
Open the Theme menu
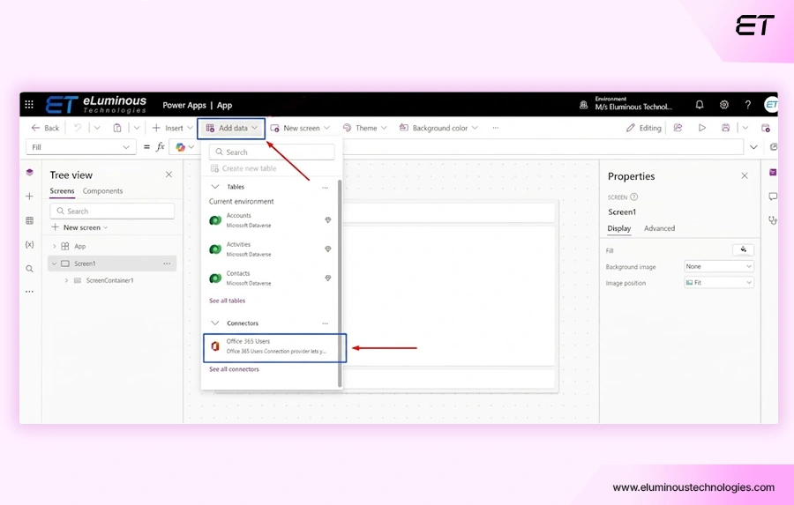[x=364, y=128]
